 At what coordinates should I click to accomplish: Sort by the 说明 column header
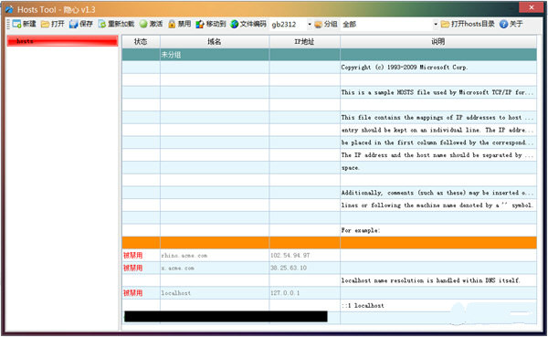[x=438, y=42]
